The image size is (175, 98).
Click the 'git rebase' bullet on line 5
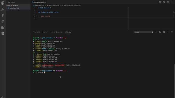pos(45,17)
